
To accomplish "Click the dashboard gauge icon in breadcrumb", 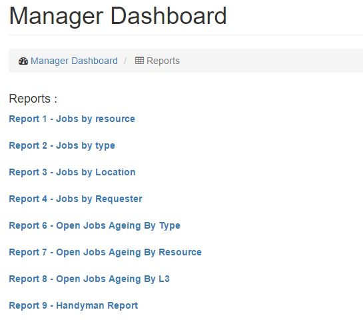I will 23,61.
